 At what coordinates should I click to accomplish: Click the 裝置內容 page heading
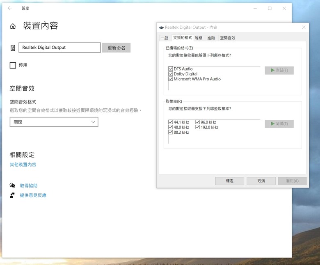[40, 26]
